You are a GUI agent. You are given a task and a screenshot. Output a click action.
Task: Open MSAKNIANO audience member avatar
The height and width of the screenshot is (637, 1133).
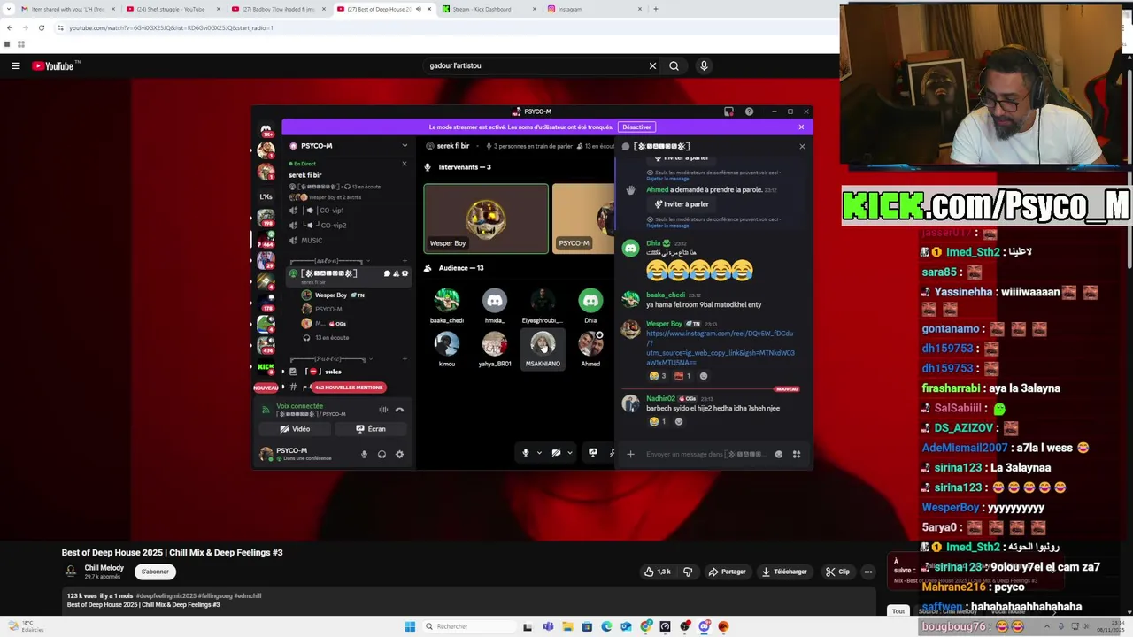[543, 344]
